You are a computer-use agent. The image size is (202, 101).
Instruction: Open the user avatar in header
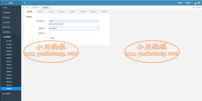coord(195,3)
